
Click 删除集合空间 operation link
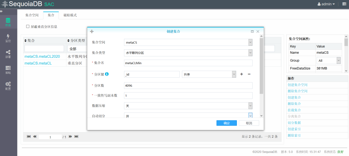(x=298, y=91)
